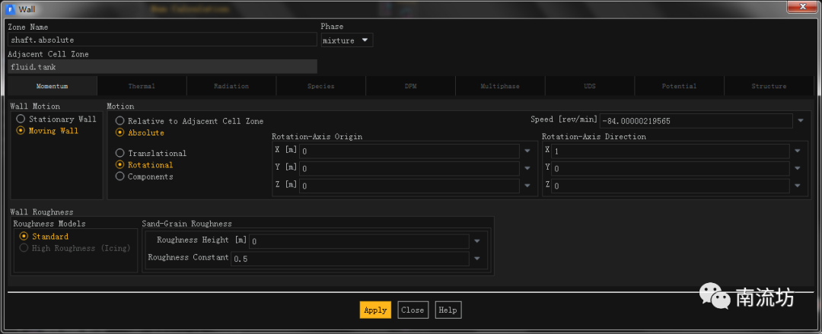The image size is (822, 334).
Task: Open Rotation-Axis Direction Y dropdown arrow
Action: tap(798, 168)
